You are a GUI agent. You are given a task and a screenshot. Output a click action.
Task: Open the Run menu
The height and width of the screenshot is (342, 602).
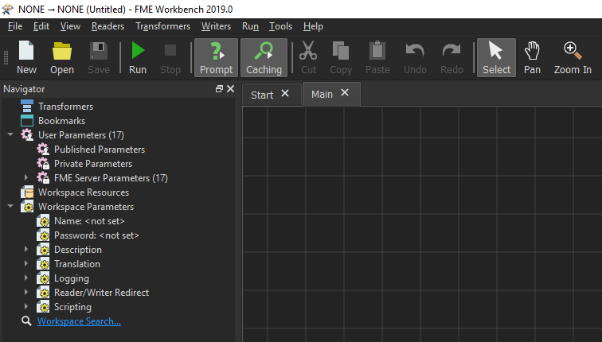tap(250, 26)
